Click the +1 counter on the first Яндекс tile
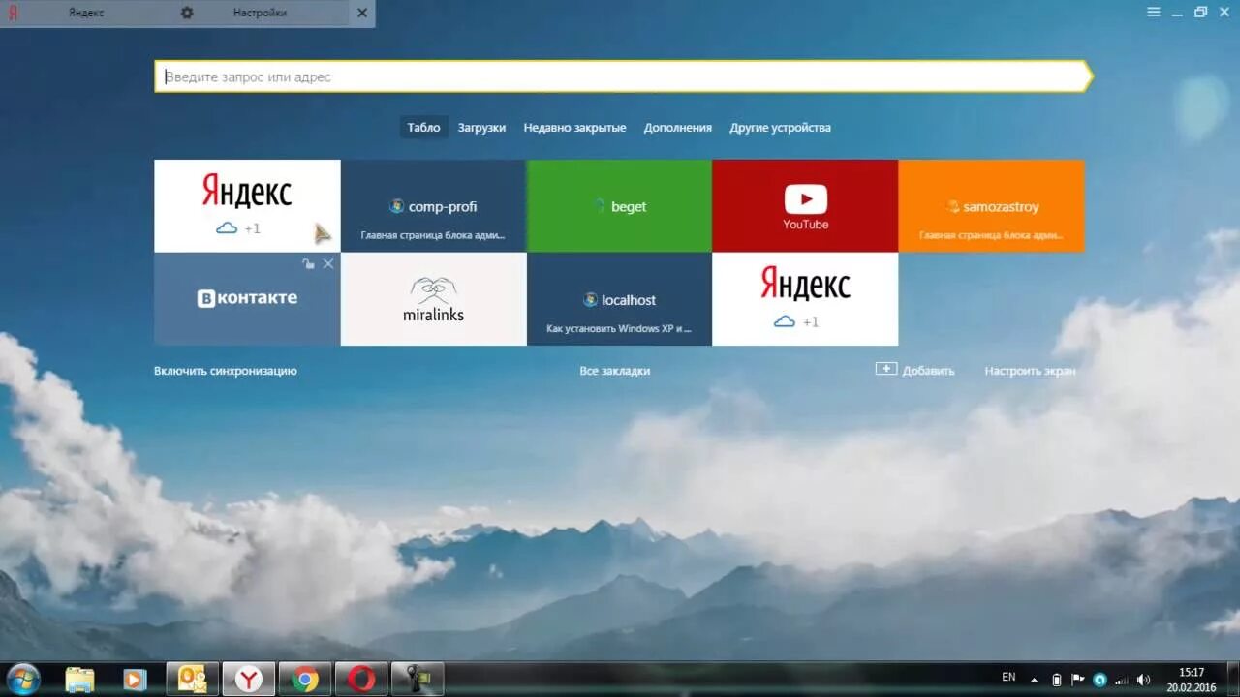Screen dimensions: 1240x697 click(252, 229)
